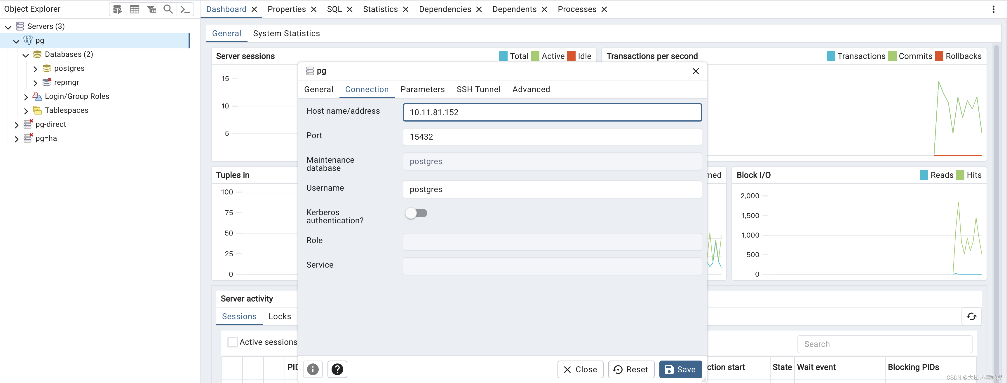Click the info icon in the dialog
This screenshot has height=383, width=1007.
[x=312, y=369]
